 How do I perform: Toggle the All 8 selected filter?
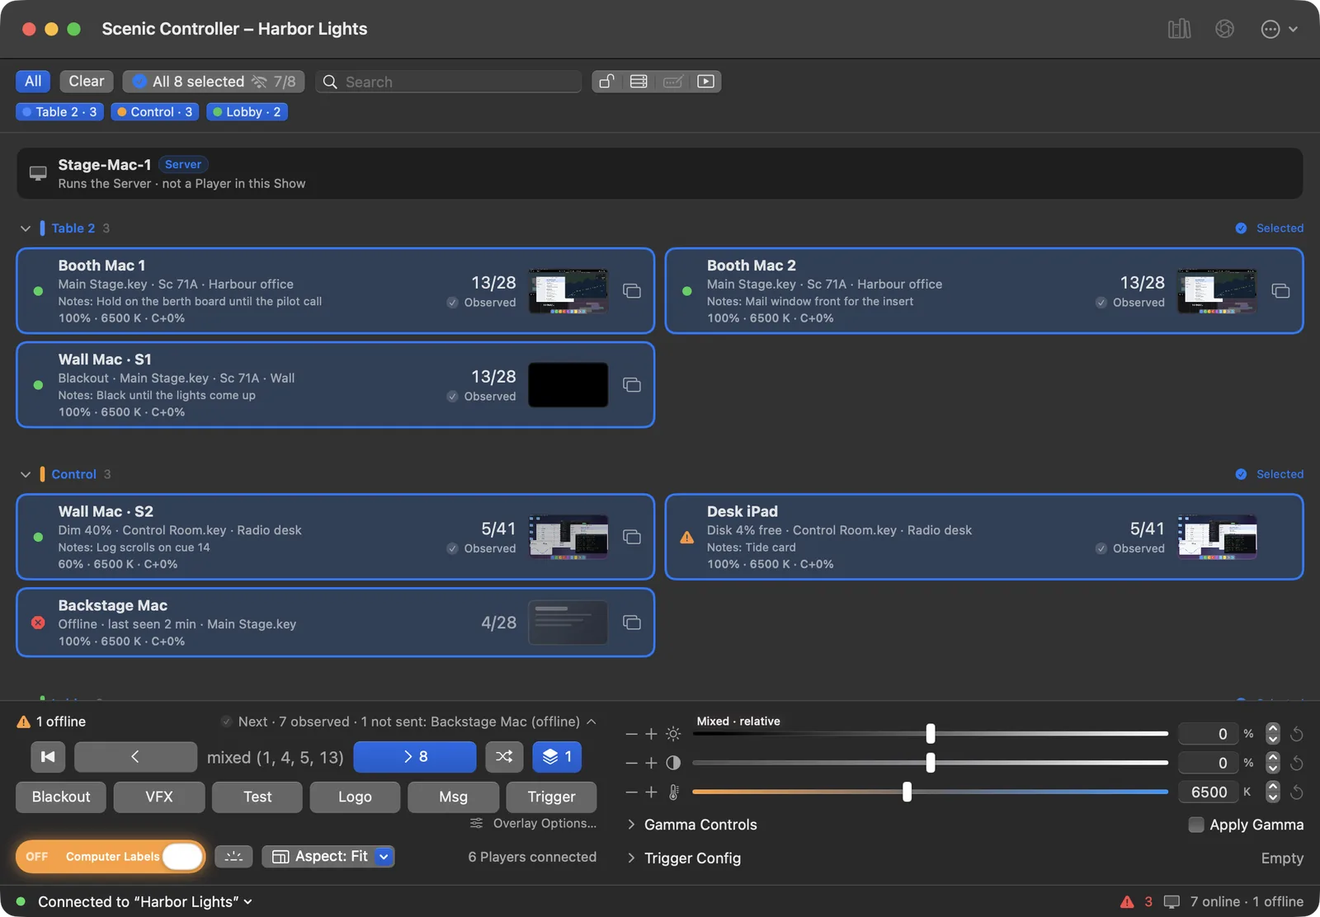(x=214, y=82)
